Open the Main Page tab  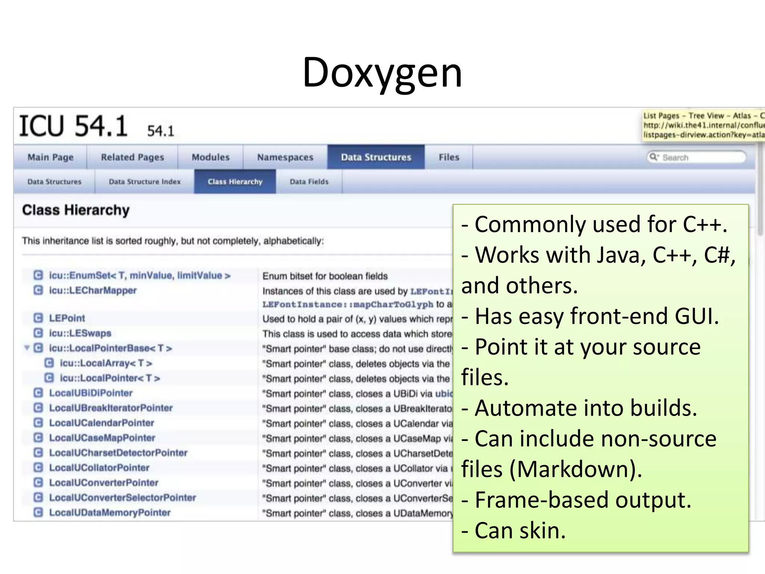(x=50, y=157)
